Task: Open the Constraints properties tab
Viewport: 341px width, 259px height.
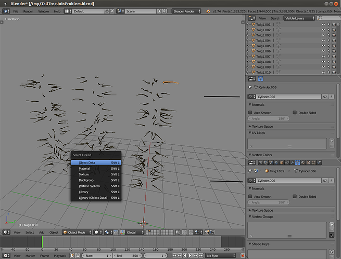Action: [x=287, y=162]
